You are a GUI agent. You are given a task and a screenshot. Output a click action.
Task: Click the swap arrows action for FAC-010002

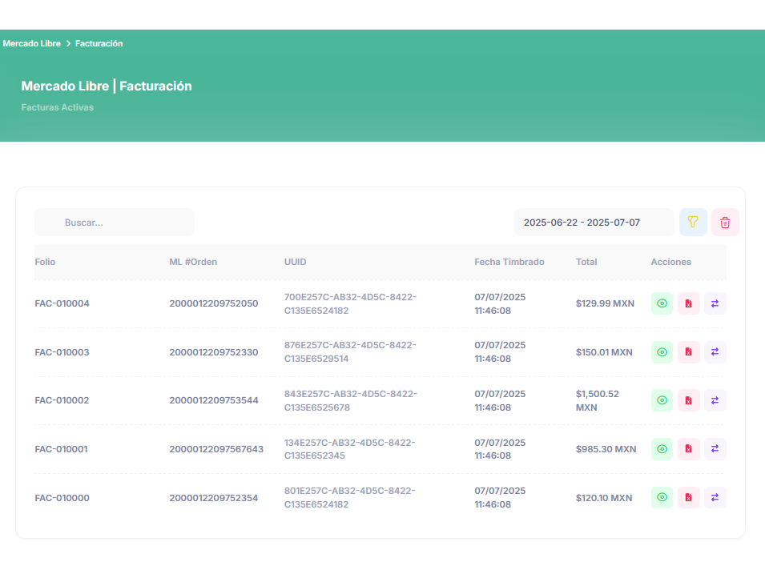(715, 400)
